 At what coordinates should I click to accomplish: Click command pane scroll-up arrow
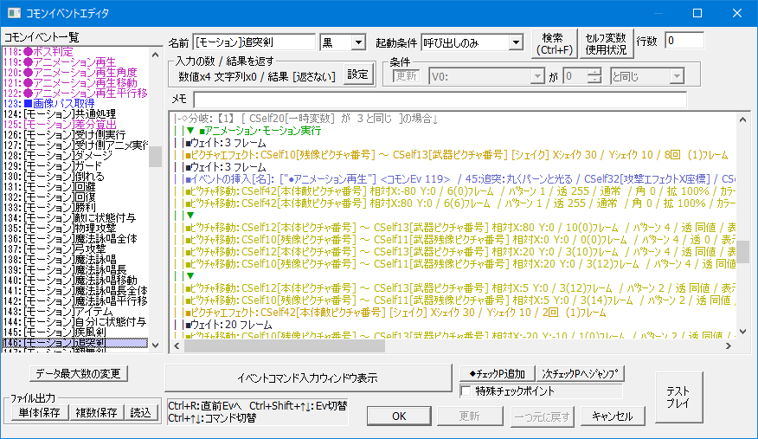click(742, 119)
